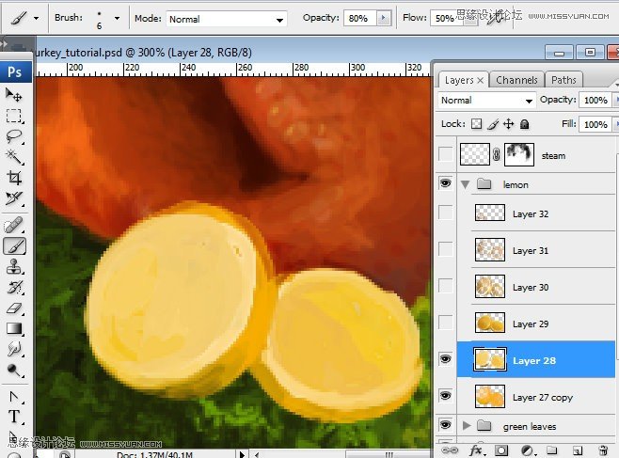The width and height of the screenshot is (619, 458).
Task: Select the Move tool
Action: click(x=14, y=95)
